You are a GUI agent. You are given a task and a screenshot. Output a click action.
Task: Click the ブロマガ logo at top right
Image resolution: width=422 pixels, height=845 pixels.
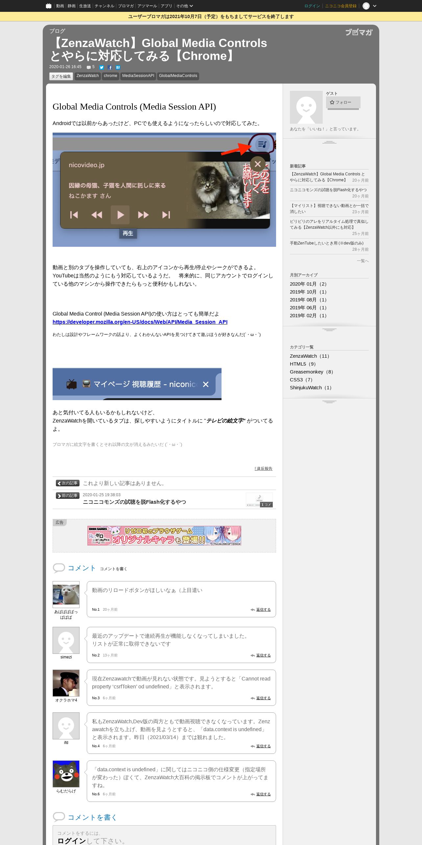[x=359, y=32]
